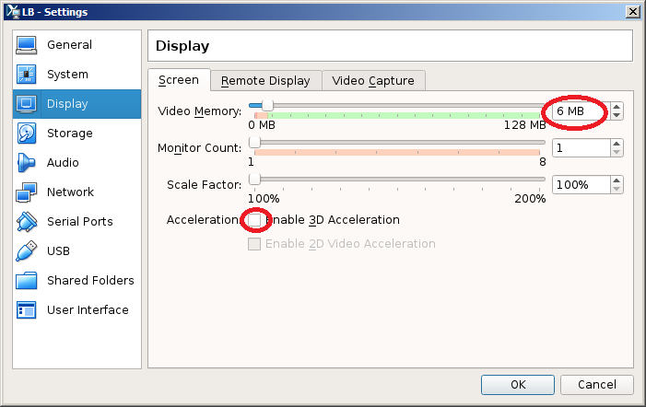Image resolution: width=646 pixels, height=407 pixels.
Task: Select System label in category list
Action: (67, 75)
